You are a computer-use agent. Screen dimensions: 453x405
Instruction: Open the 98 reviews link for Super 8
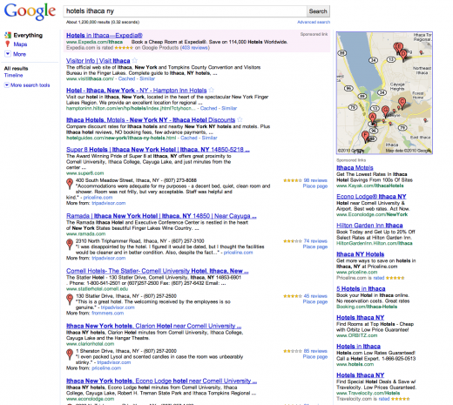(315, 180)
